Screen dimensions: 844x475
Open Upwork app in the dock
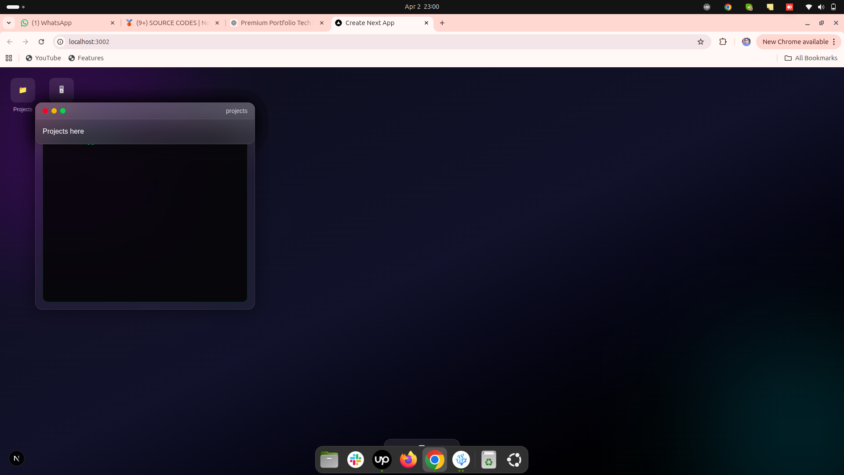(x=382, y=460)
